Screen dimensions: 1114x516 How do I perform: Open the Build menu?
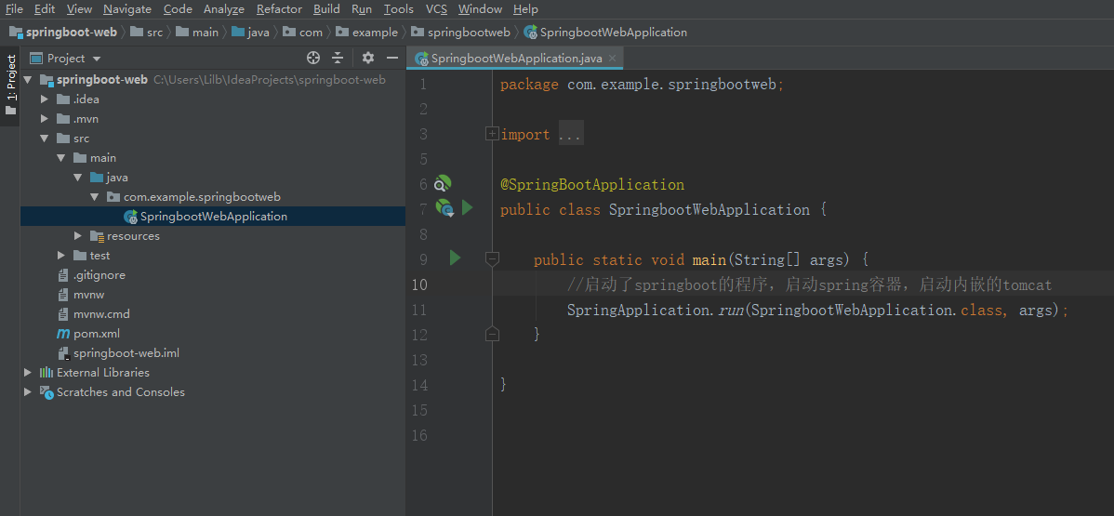point(326,9)
